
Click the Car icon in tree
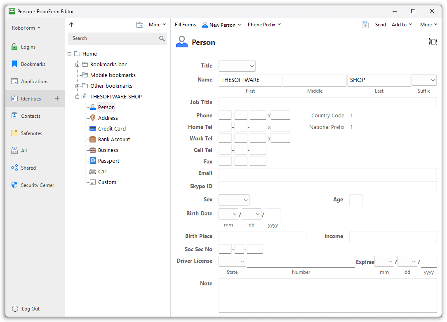[x=93, y=171]
